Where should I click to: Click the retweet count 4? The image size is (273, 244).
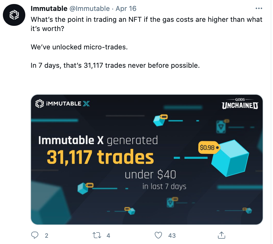[x=108, y=235]
